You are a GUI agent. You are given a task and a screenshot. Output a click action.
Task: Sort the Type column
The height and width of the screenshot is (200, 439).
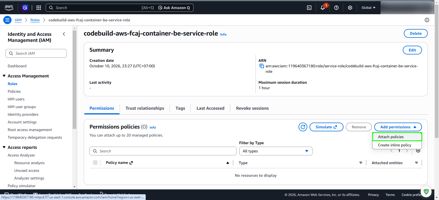(361, 163)
